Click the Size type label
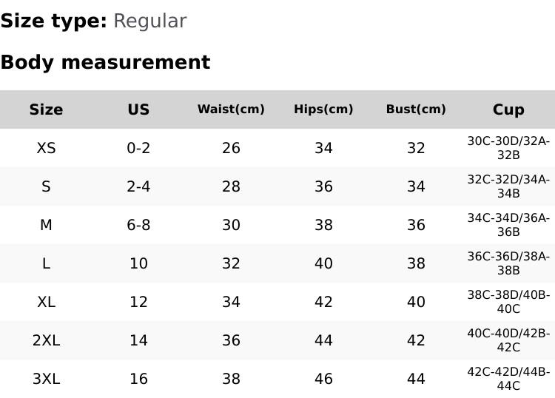This screenshot has width=555, height=398. tap(53, 21)
